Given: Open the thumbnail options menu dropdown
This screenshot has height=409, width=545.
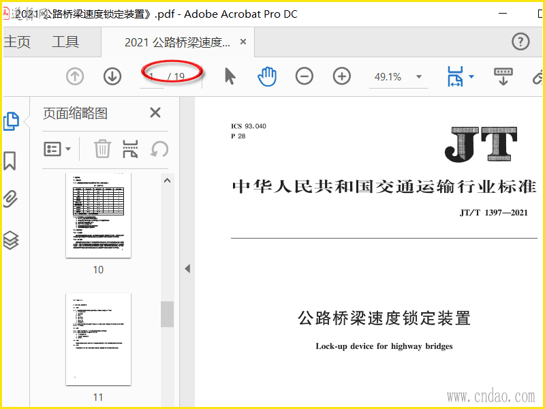Looking at the screenshot, I should pyautogui.click(x=57, y=149).
